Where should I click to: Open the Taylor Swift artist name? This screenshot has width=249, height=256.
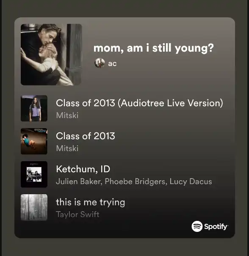77,215
